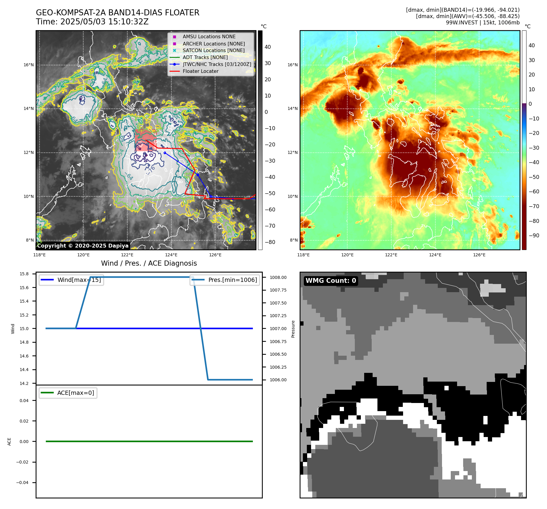Click the 1006.00 pressure tick label
Screen dimensions: 547x509
[x=278, y=380]
